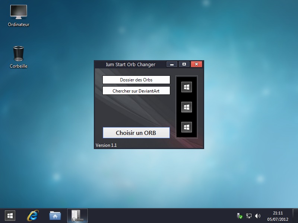
Task: Open the network tray icon
Action: [248, 216]
